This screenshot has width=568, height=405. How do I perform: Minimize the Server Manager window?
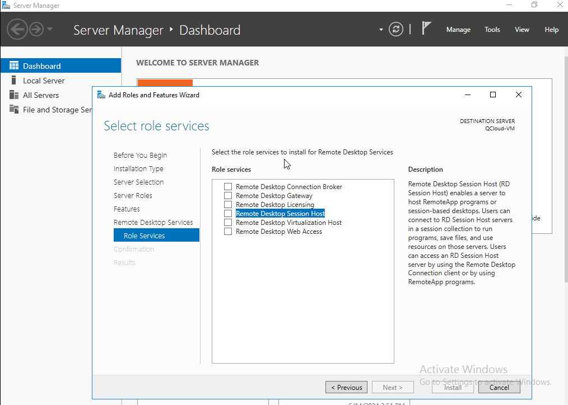(509, 4)
